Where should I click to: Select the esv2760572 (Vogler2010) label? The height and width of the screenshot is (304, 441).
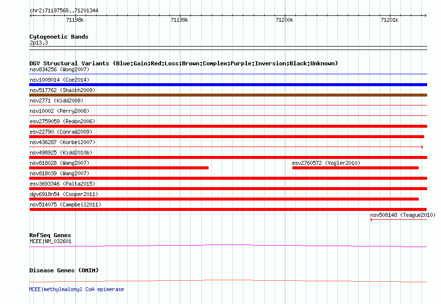click(x=326, y=163)
